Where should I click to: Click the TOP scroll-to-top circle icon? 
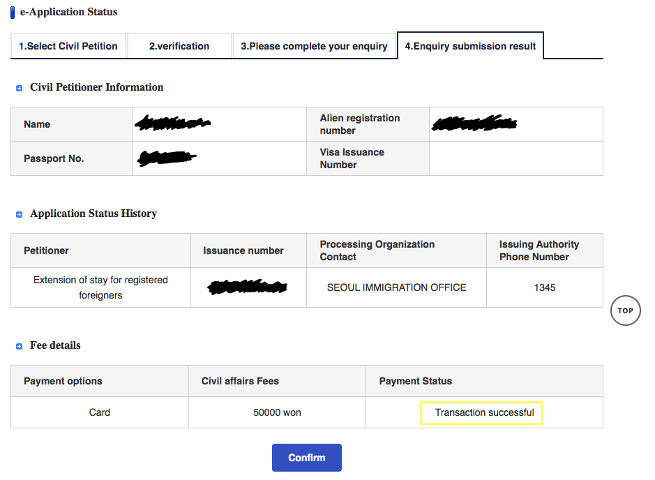625,310
